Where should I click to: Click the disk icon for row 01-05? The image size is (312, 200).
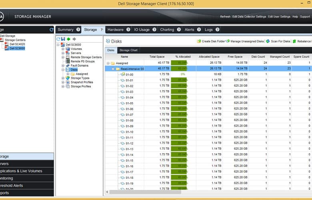[123, 103]
